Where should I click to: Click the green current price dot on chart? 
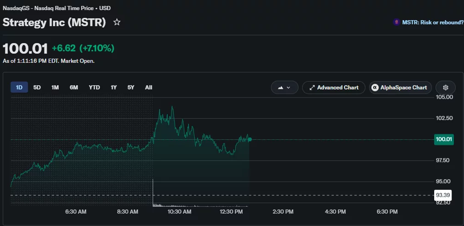coord(250,139)
